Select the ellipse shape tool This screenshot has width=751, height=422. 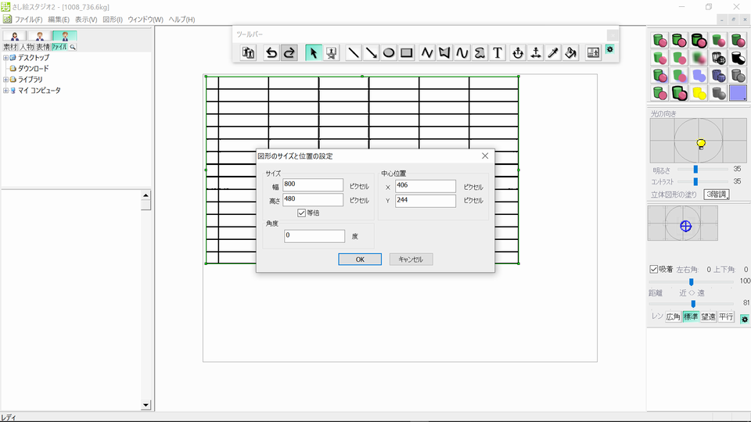pyautogui.click(x=389, y=52)
